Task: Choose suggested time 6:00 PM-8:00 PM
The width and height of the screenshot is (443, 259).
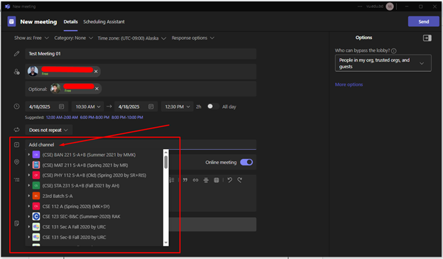Action: [94, 117]
